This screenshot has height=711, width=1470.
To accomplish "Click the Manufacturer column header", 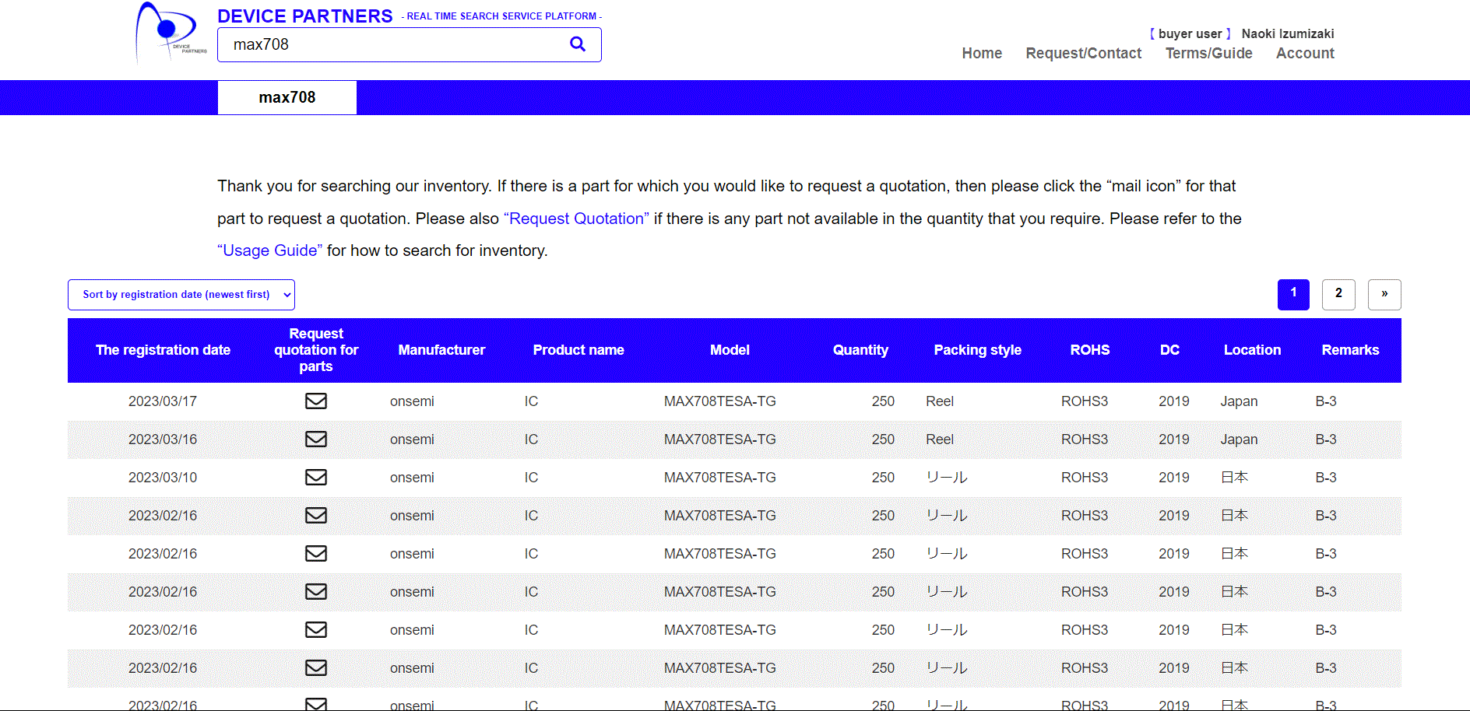I will coord(441,350).
